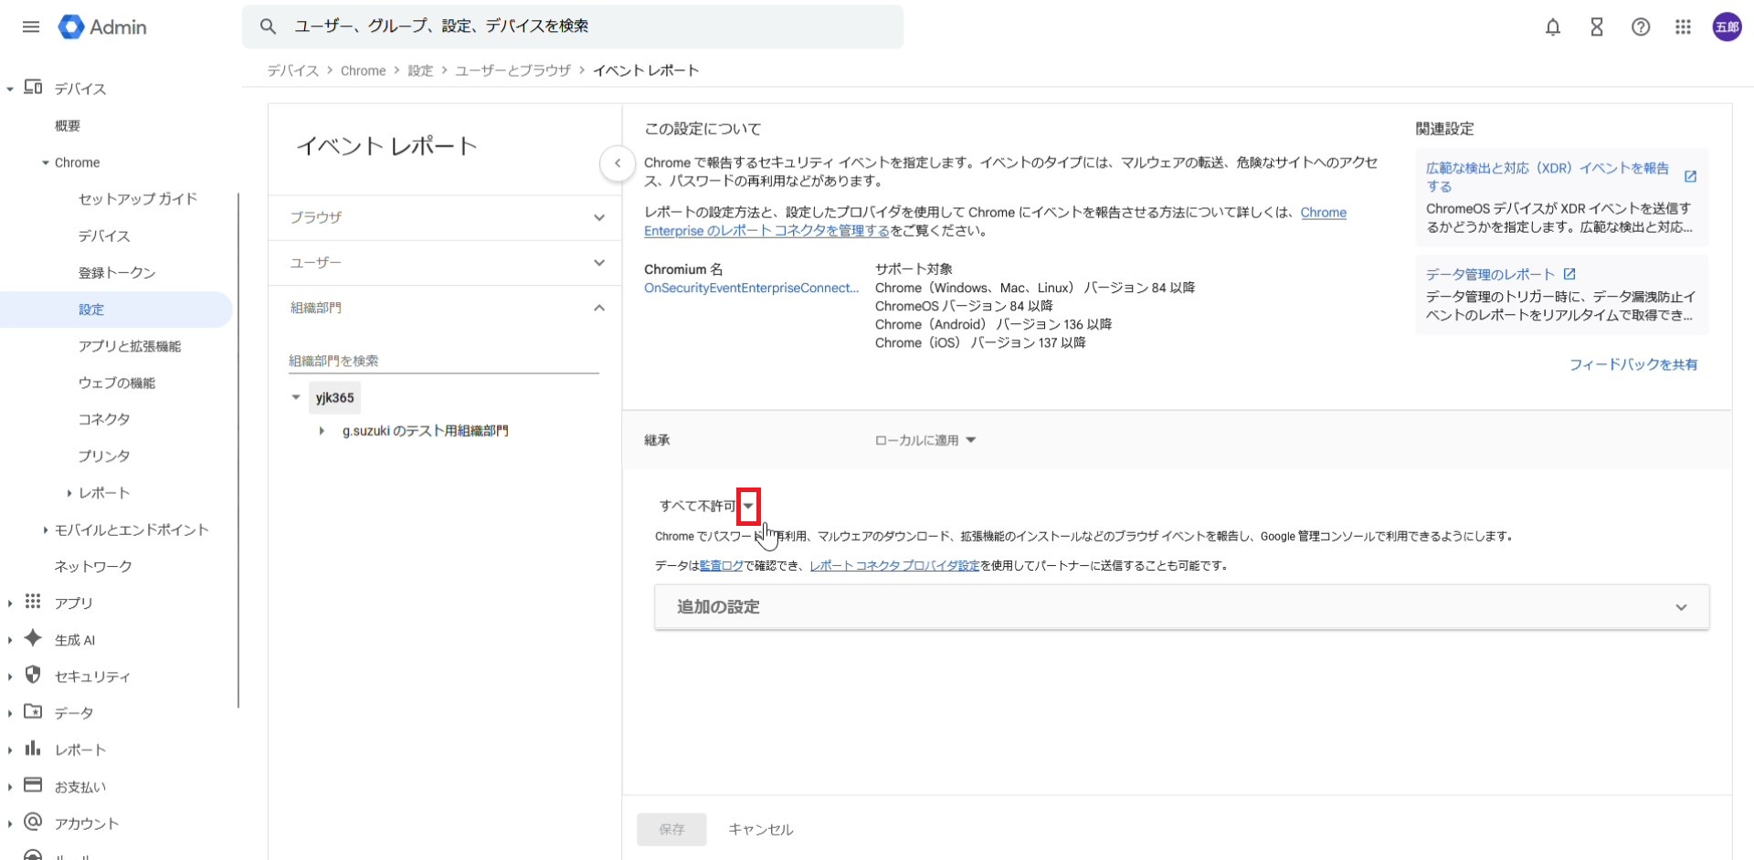Click the user account avatar

point(1726,27)
